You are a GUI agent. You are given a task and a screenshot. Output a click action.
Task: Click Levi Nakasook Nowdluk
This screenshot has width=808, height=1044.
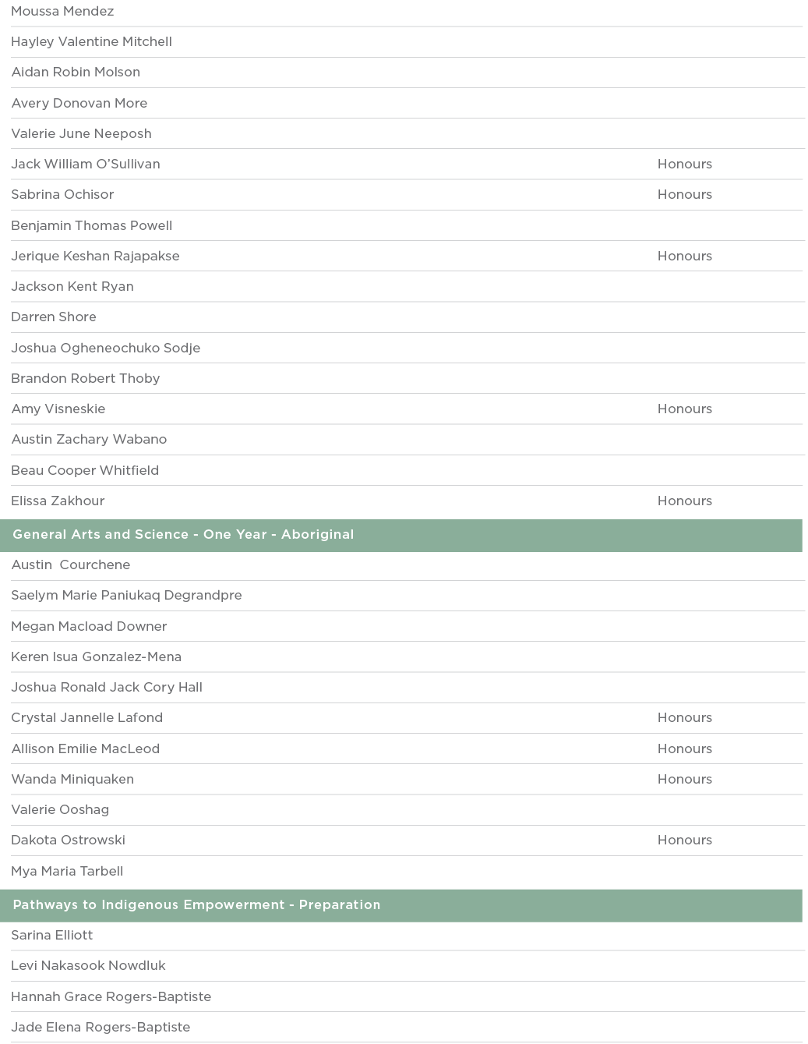pos(88,966)
